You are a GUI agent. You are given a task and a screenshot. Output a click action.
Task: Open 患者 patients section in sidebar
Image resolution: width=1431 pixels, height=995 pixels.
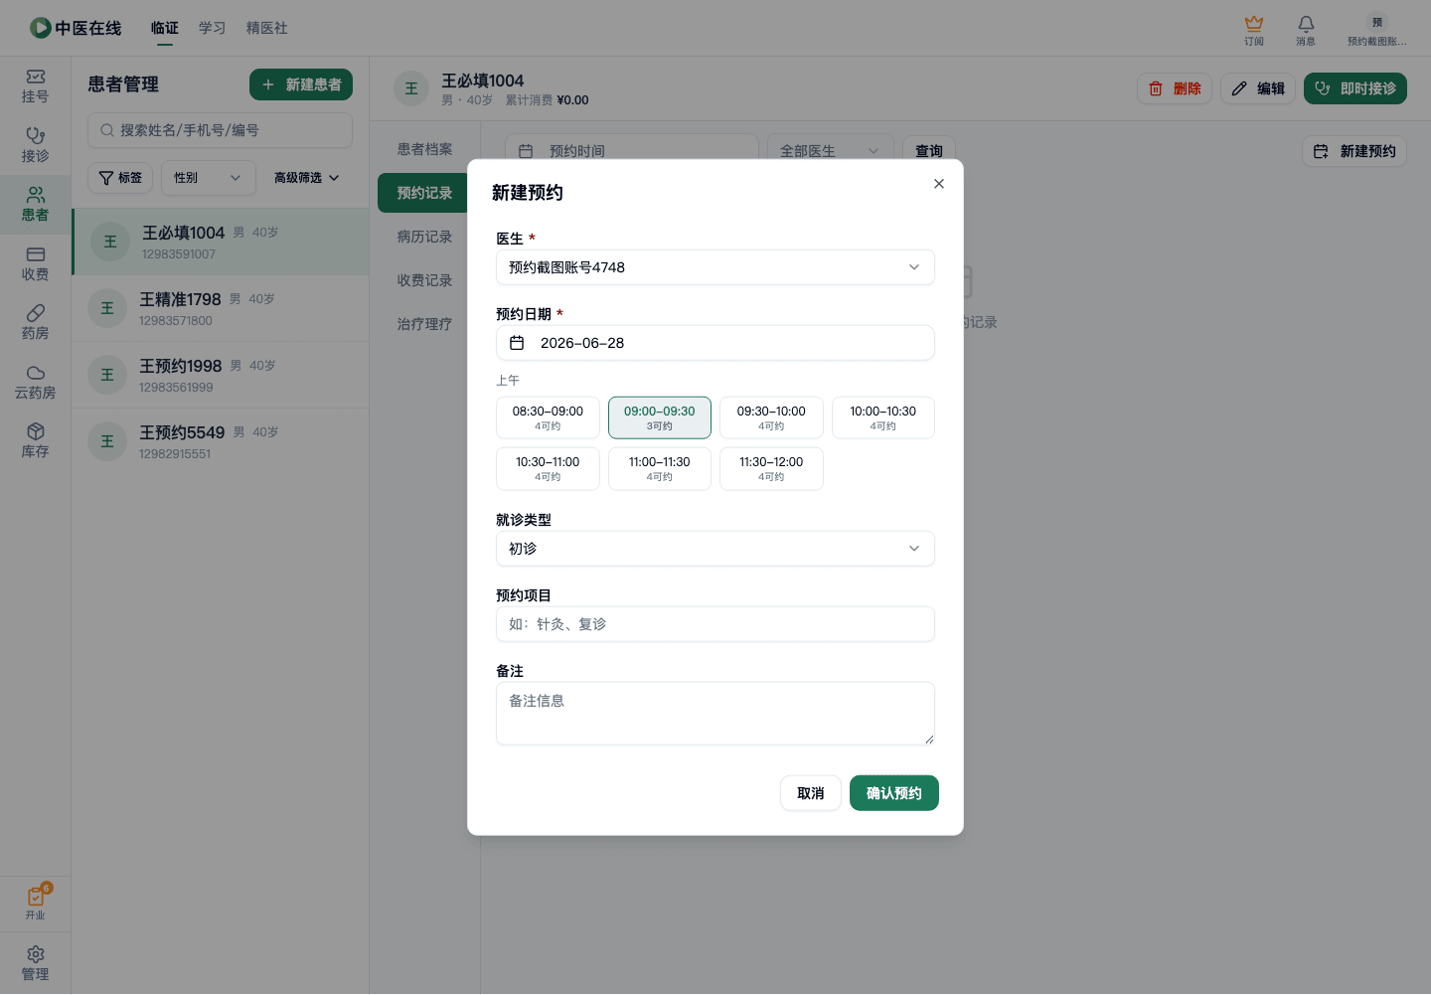tap(35, 204)
